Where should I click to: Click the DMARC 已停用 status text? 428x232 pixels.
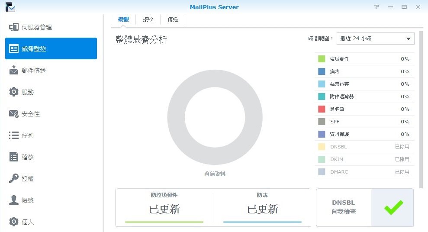coord(402,172)
